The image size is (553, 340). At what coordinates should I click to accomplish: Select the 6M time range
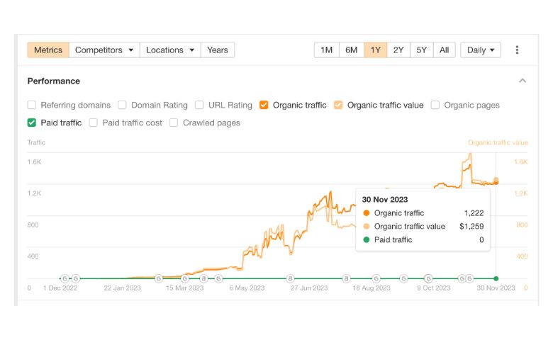click(x=351, y=50)
